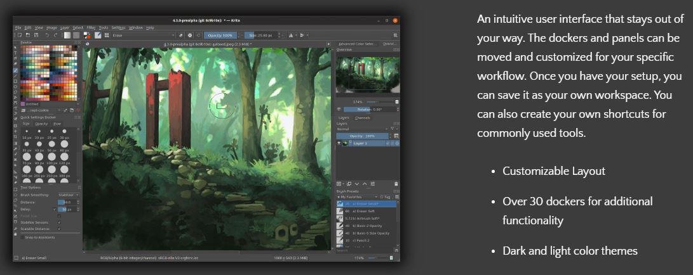Redo the last undone action
This screenshot has height=275, width=693.
tap(55, 35)
